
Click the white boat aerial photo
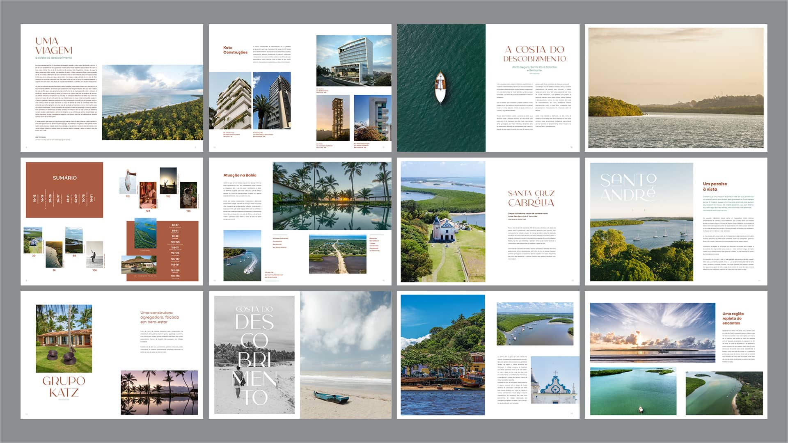tap(441, 88)
